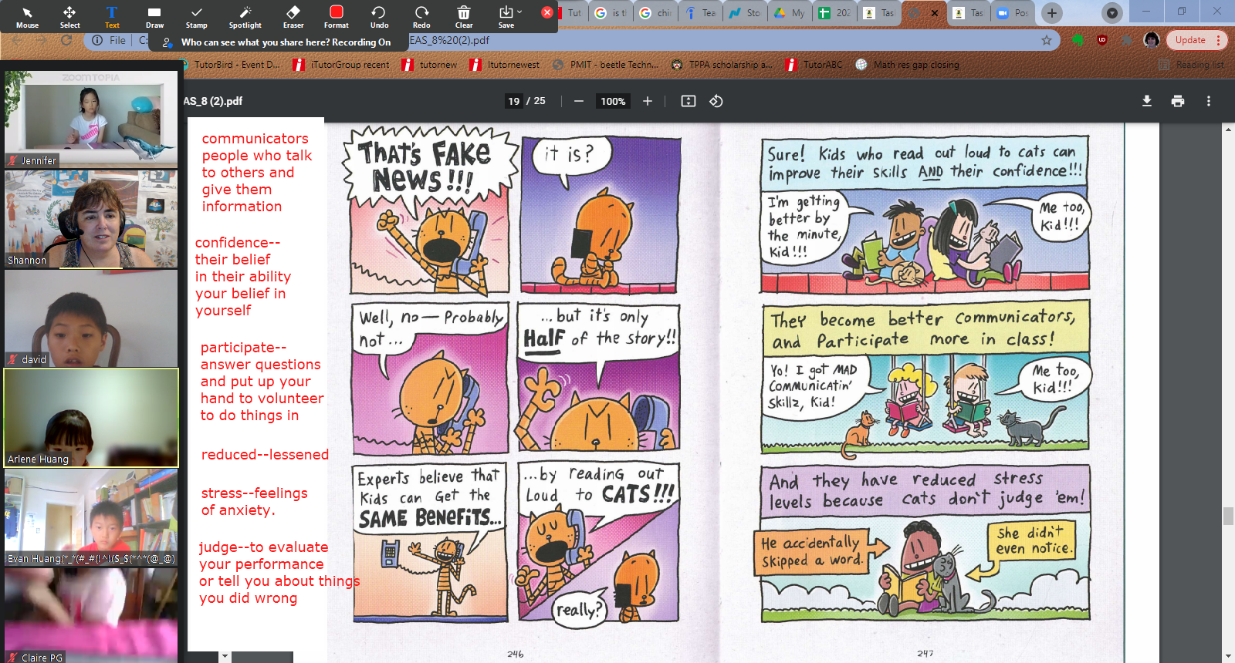Activate the Text annotation tool

point(112,17)
